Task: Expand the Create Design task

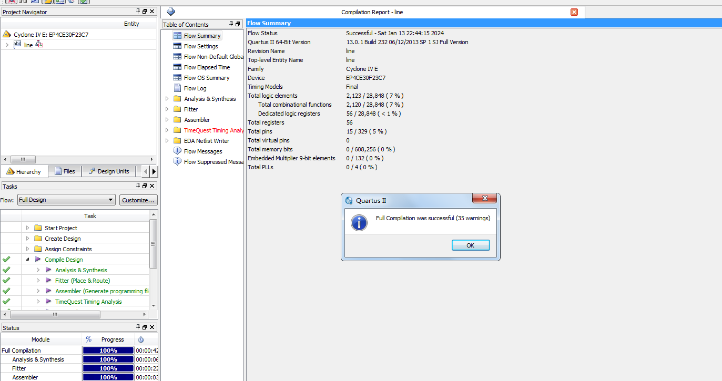Action: pos(27,239)
